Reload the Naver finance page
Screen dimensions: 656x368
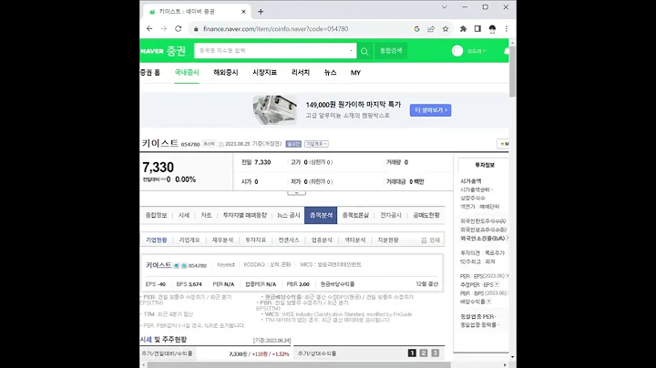tap(179, 29)
